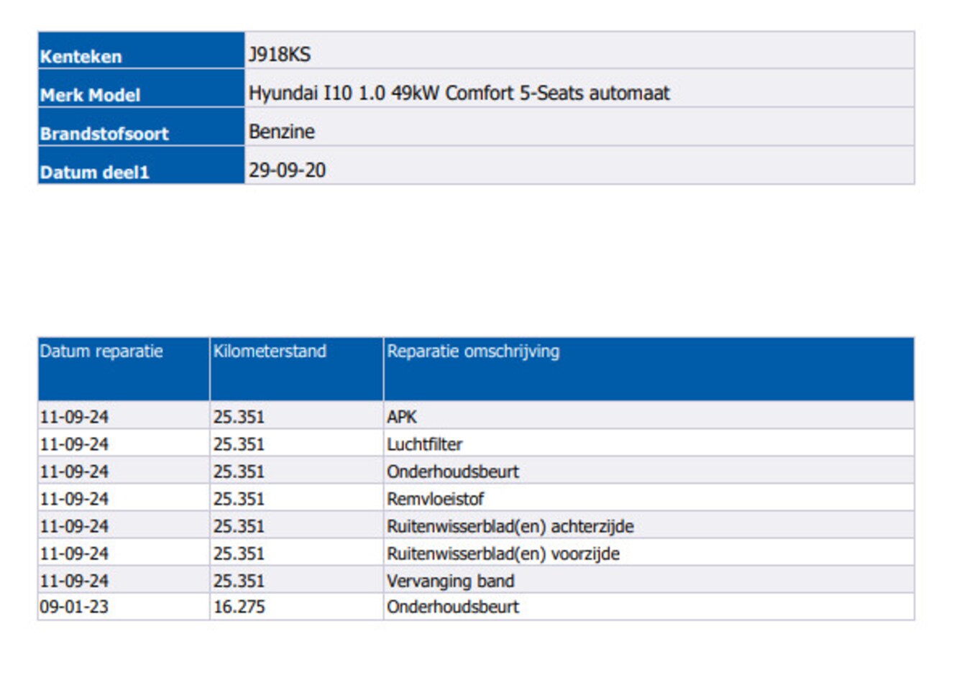Screen dimensions: 954x690
Task: Select the Luchtfilter repair entry
Action: (x=424, y=445)
